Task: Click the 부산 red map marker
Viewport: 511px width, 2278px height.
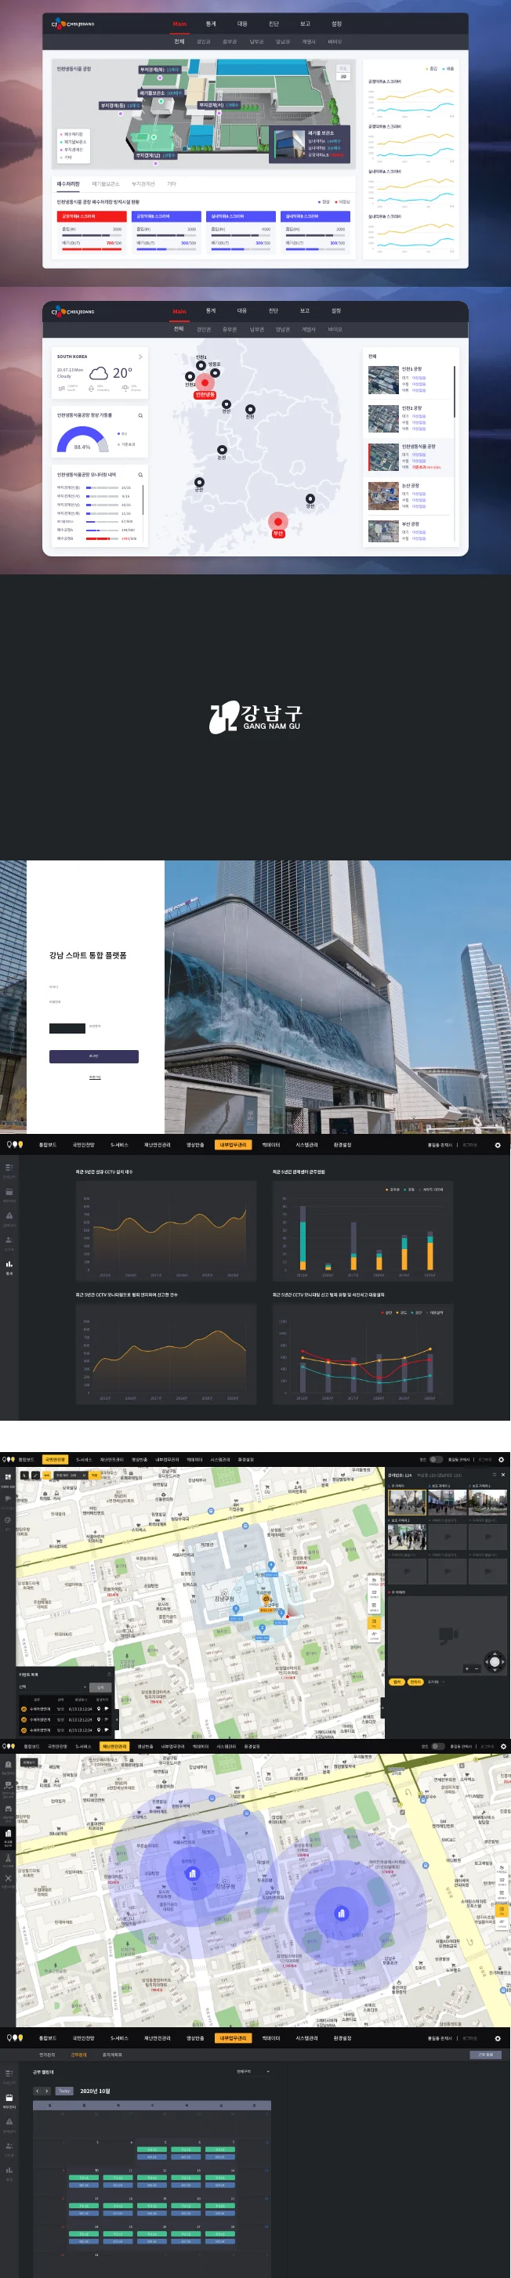Action: click(277, 521)
